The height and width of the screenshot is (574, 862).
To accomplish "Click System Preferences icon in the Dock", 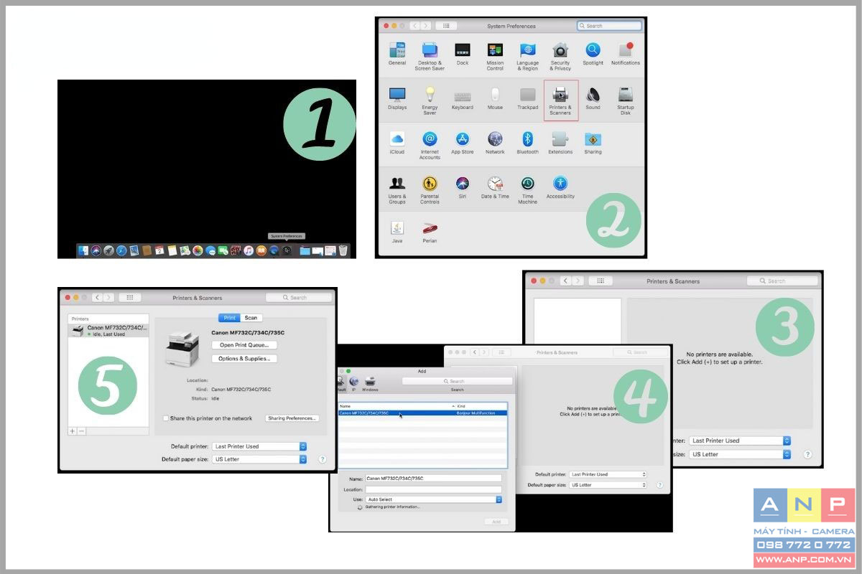I will click(x=287, y=250).
